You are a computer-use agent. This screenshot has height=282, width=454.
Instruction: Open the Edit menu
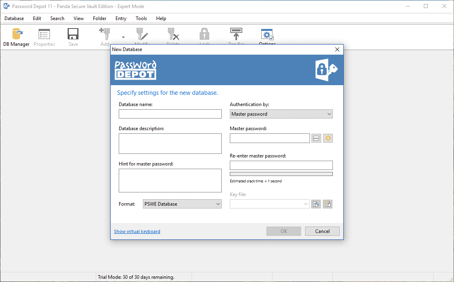coord(37,18)
